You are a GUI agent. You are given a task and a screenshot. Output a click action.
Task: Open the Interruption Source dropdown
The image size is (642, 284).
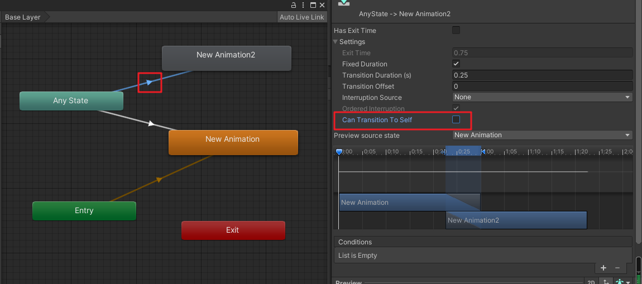pyautogui.click(x=542, y=97)
